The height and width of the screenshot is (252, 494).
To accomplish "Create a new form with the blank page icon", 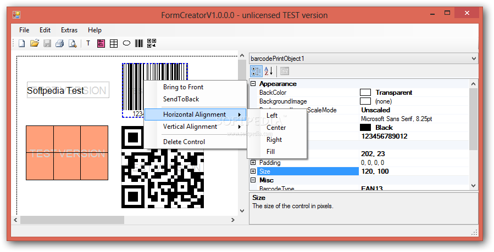I will point(22,43).
